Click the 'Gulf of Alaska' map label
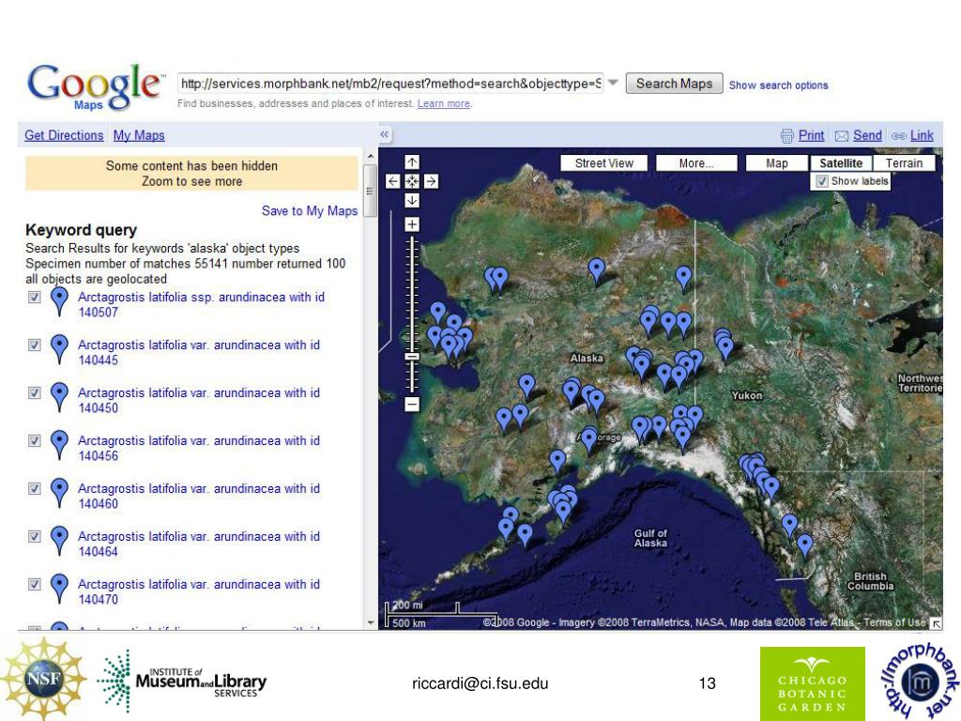The width and height of the screenshot is (961, 721). pos(650,538)
